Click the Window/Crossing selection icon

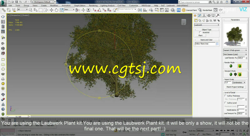pos(46,10)
